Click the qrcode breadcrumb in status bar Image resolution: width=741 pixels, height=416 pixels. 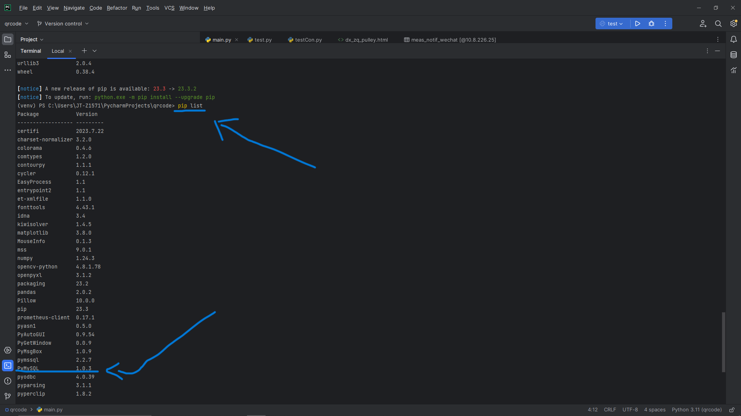click(x=16, y=410)
